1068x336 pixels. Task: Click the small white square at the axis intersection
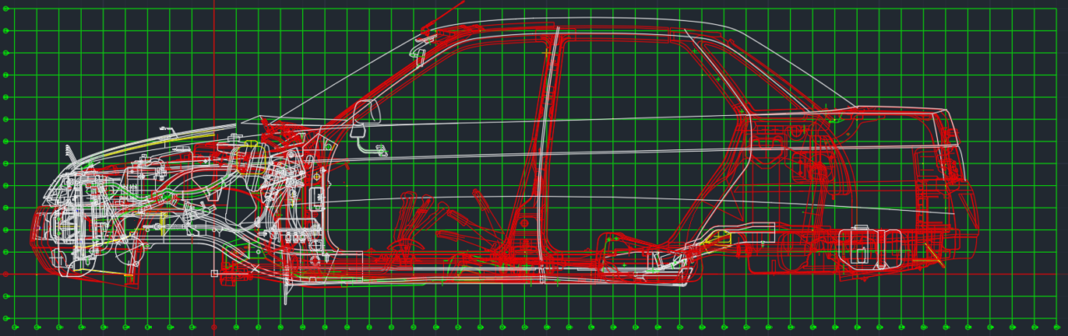(214, 273)
